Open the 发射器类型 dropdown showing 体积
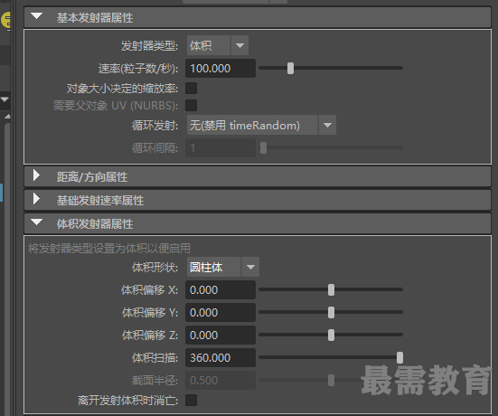 [x=218, y=45]
